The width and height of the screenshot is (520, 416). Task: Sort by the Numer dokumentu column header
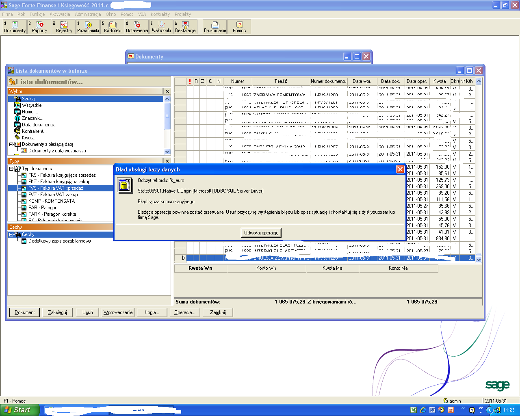(329, 81)
